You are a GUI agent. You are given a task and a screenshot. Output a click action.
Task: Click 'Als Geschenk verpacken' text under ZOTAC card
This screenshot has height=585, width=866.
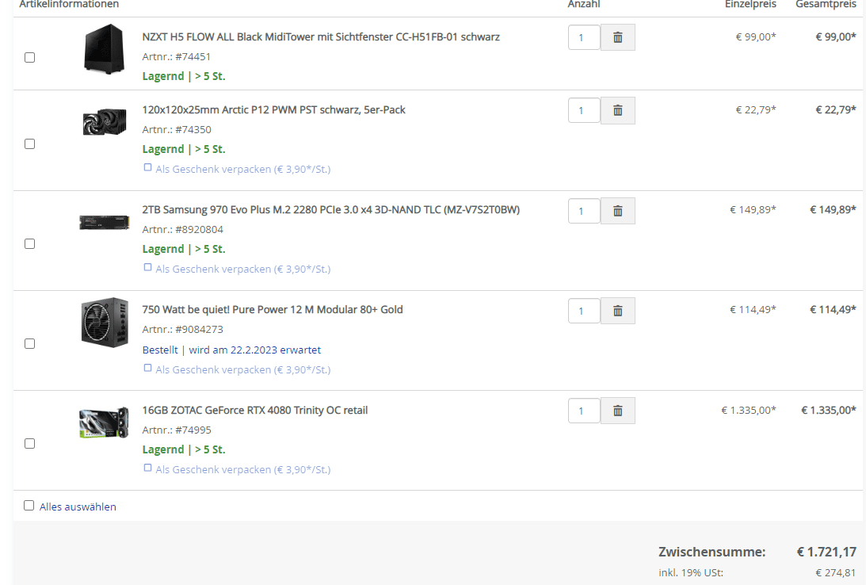243,469
